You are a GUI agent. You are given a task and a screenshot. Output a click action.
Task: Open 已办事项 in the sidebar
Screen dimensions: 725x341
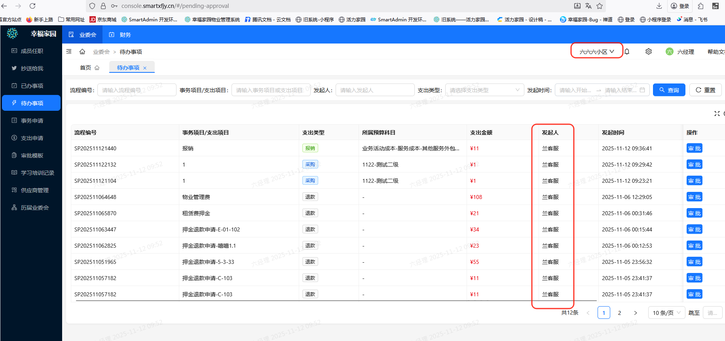[x=31, y=86]
